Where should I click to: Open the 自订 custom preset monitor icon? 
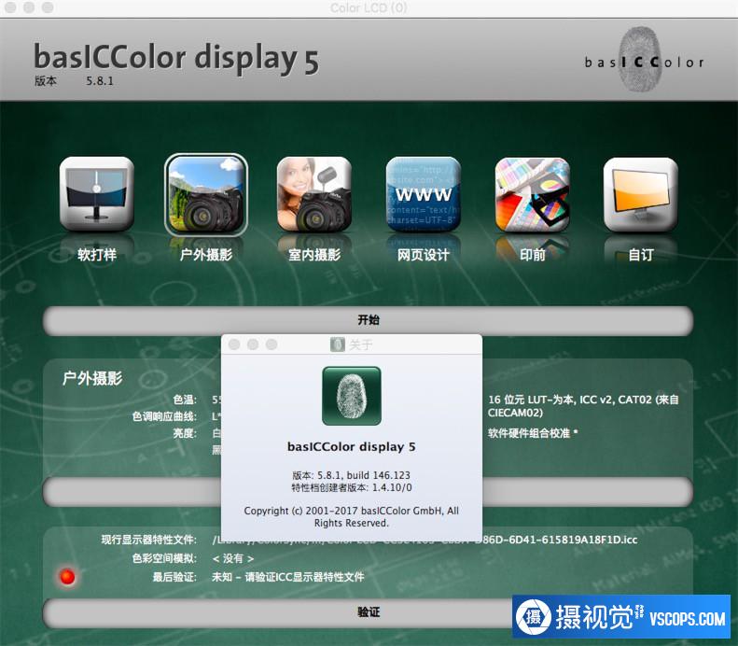tap(640, 194)
